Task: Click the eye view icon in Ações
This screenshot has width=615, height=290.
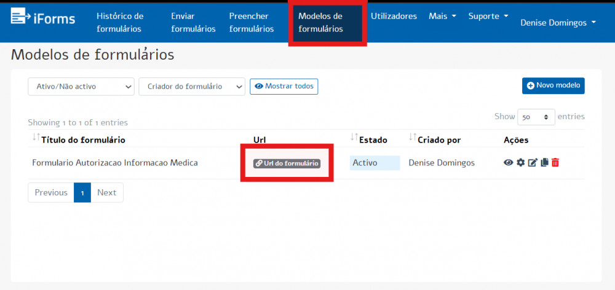Action: (x=509, y=163)
